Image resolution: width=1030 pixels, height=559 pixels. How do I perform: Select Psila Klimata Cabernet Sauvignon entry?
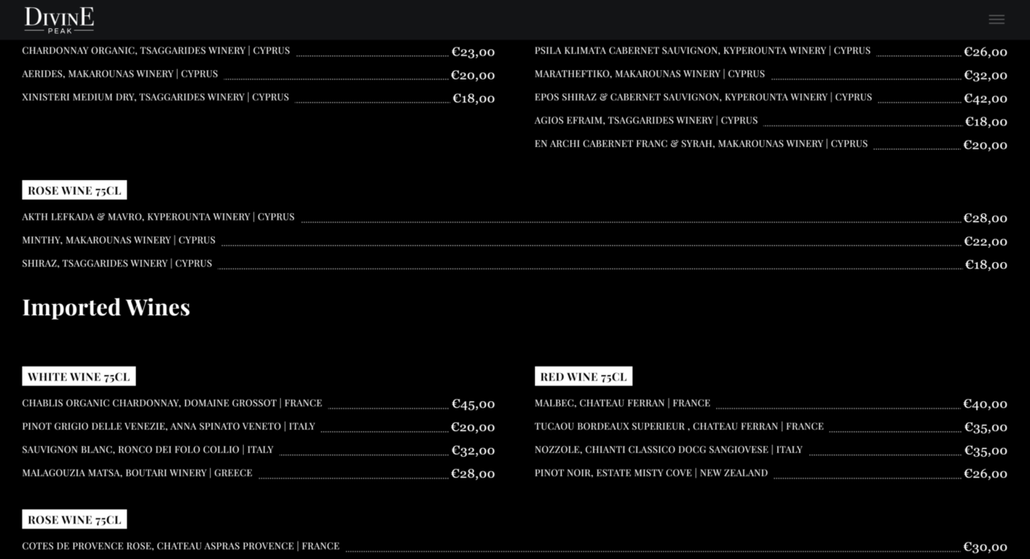point(702,51)
